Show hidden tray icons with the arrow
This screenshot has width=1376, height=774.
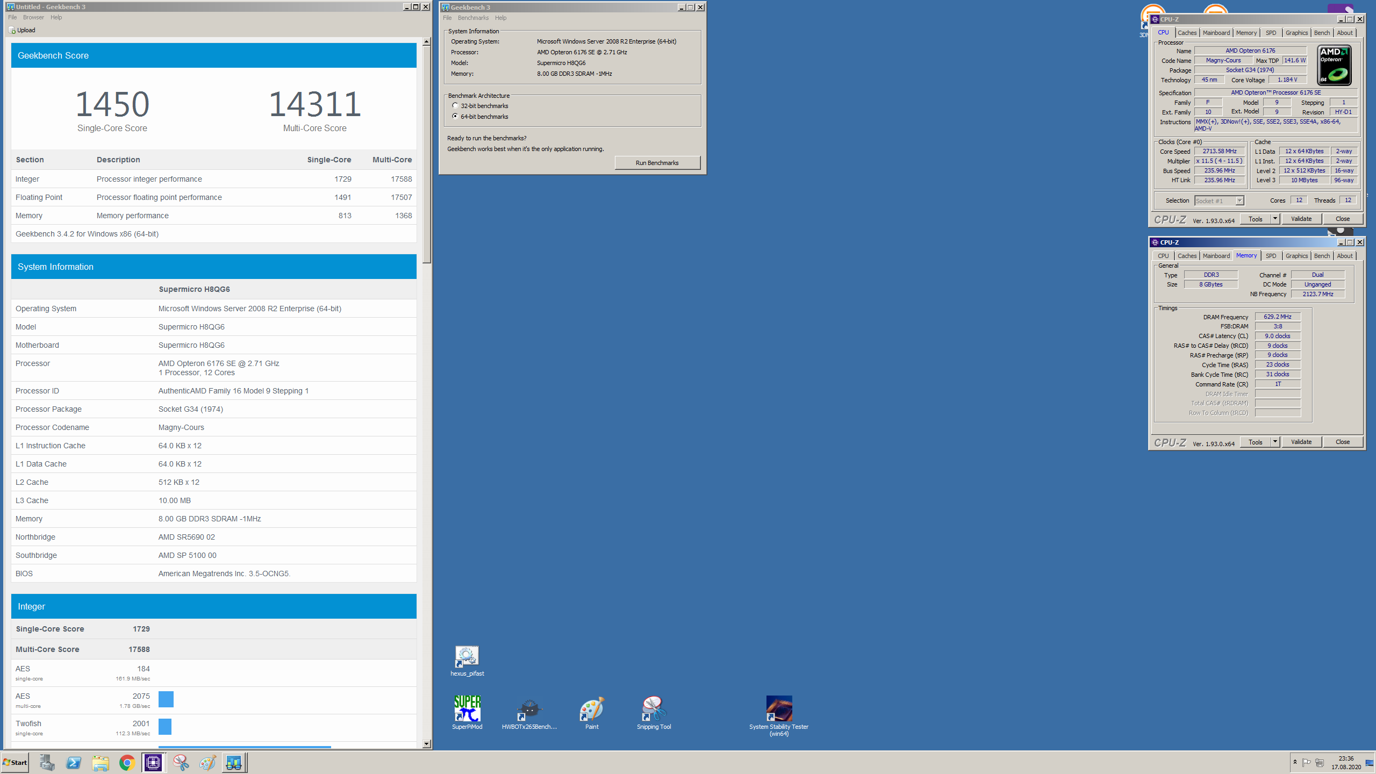pyautogui.click(x=1295, y=762)
